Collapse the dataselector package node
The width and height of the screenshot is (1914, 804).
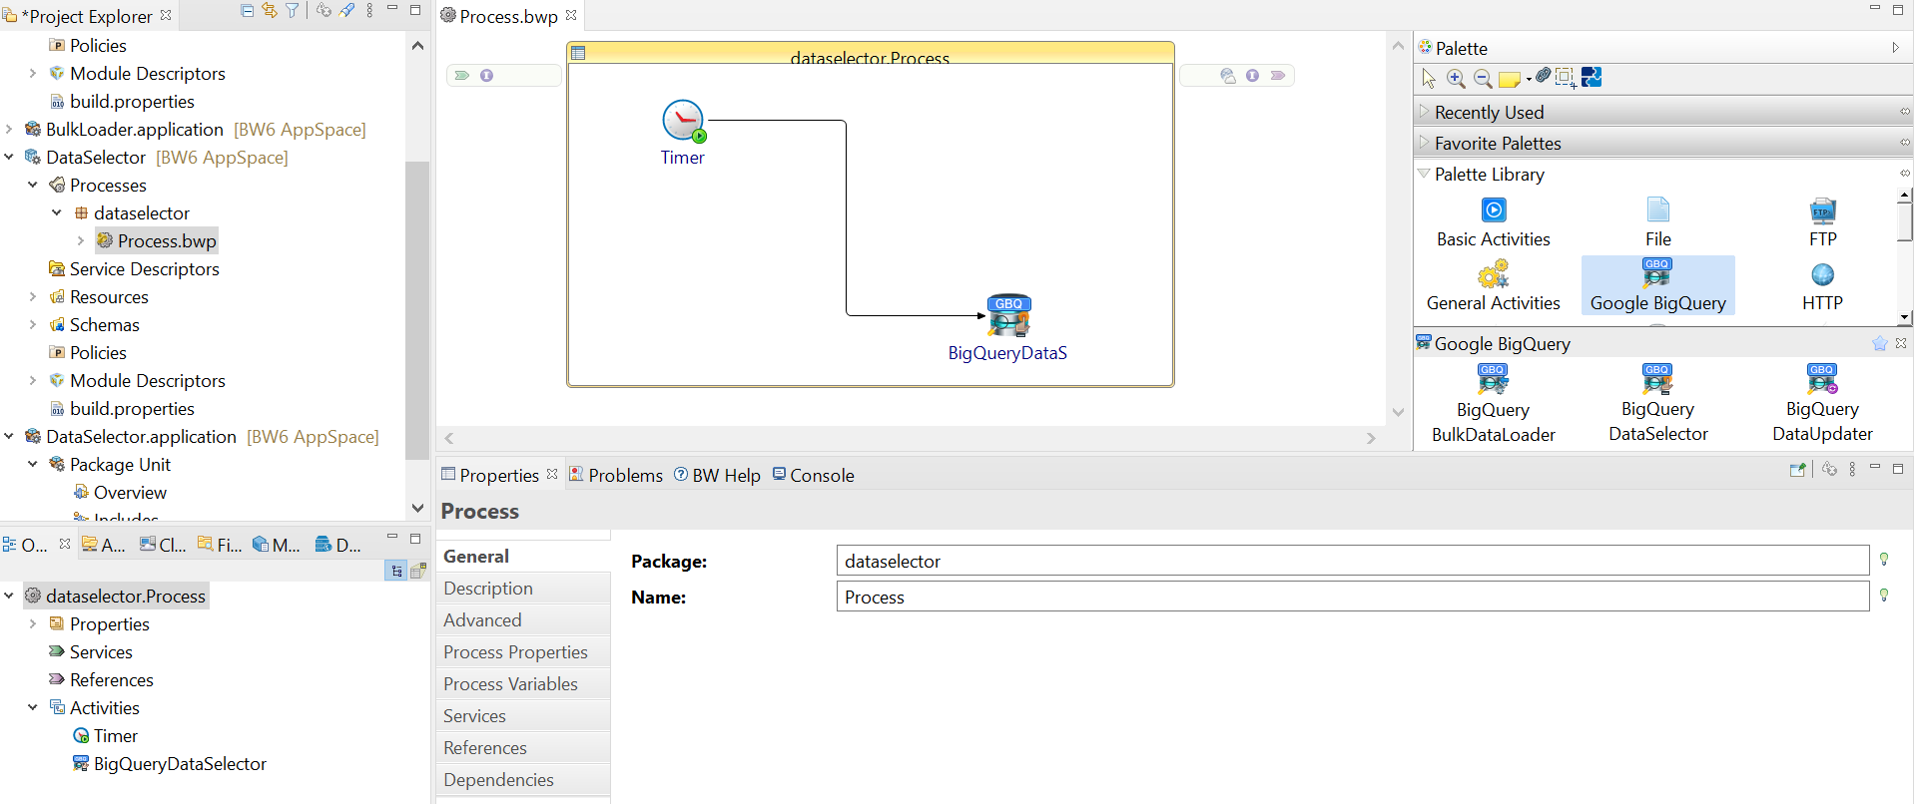click(x=57, y=212)
